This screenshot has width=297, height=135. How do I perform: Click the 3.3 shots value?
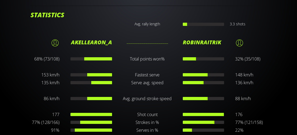(x=237, y=24)
